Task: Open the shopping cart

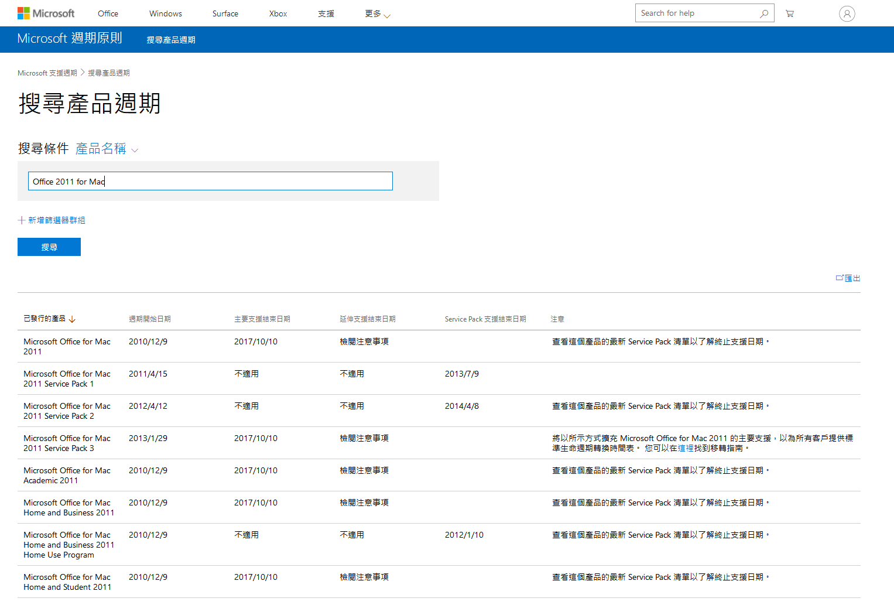Action: pos(790,13)
